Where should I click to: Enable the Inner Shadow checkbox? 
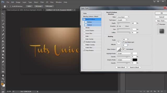coord(84,30)
